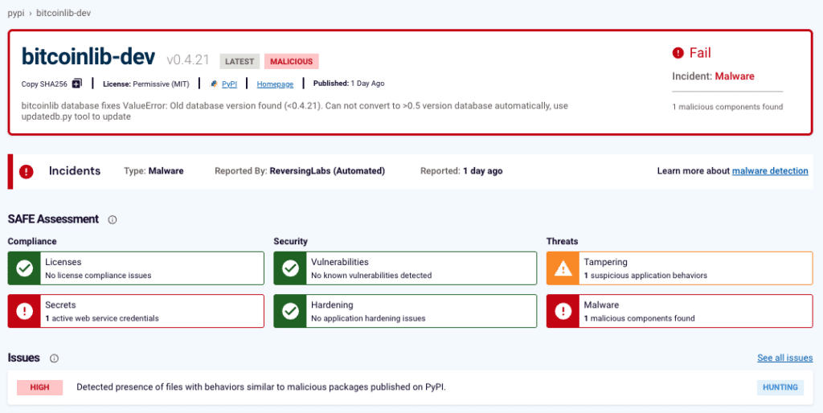The height and width of the screenshot is (413, 823).
Task: Open the Malware assessment card
Action: coord(680,311)
